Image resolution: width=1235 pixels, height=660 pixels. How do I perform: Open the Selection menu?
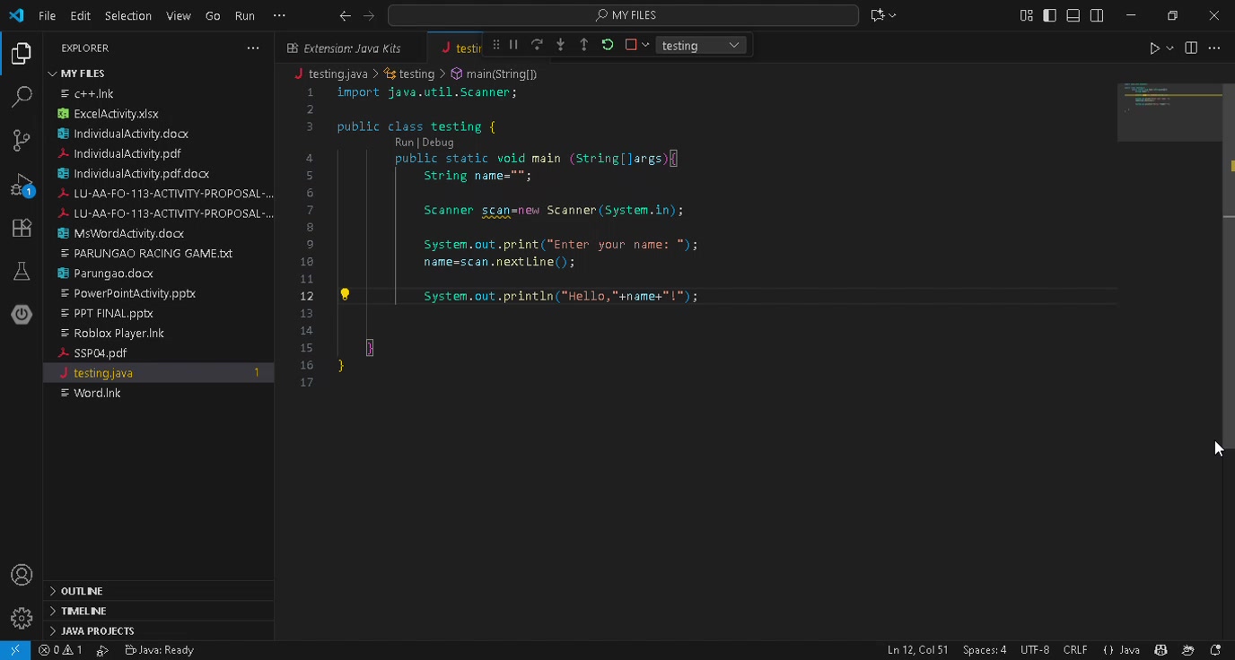click(128, 15)
